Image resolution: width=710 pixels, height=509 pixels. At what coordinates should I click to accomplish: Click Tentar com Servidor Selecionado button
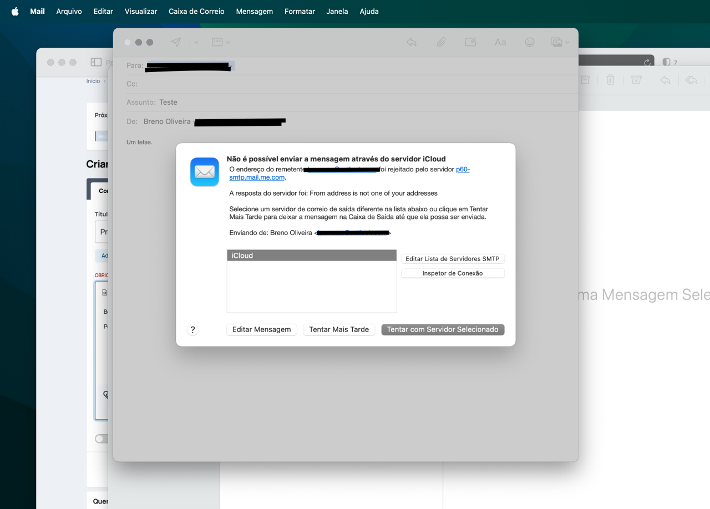point(443,329)
